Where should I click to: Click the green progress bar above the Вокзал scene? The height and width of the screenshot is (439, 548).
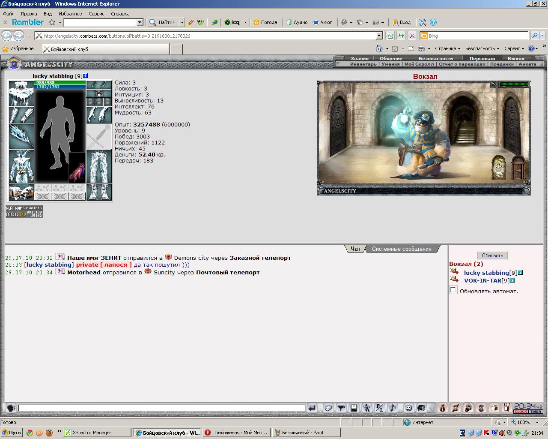tap(514, 84)
